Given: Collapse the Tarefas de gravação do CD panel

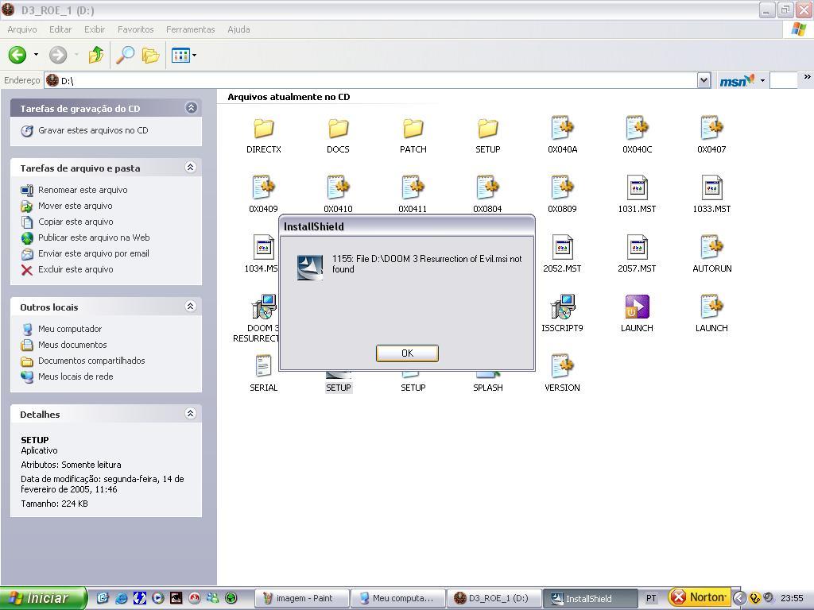Looking at the screenshot, I should pyautogui.click(x=191, y=108).
